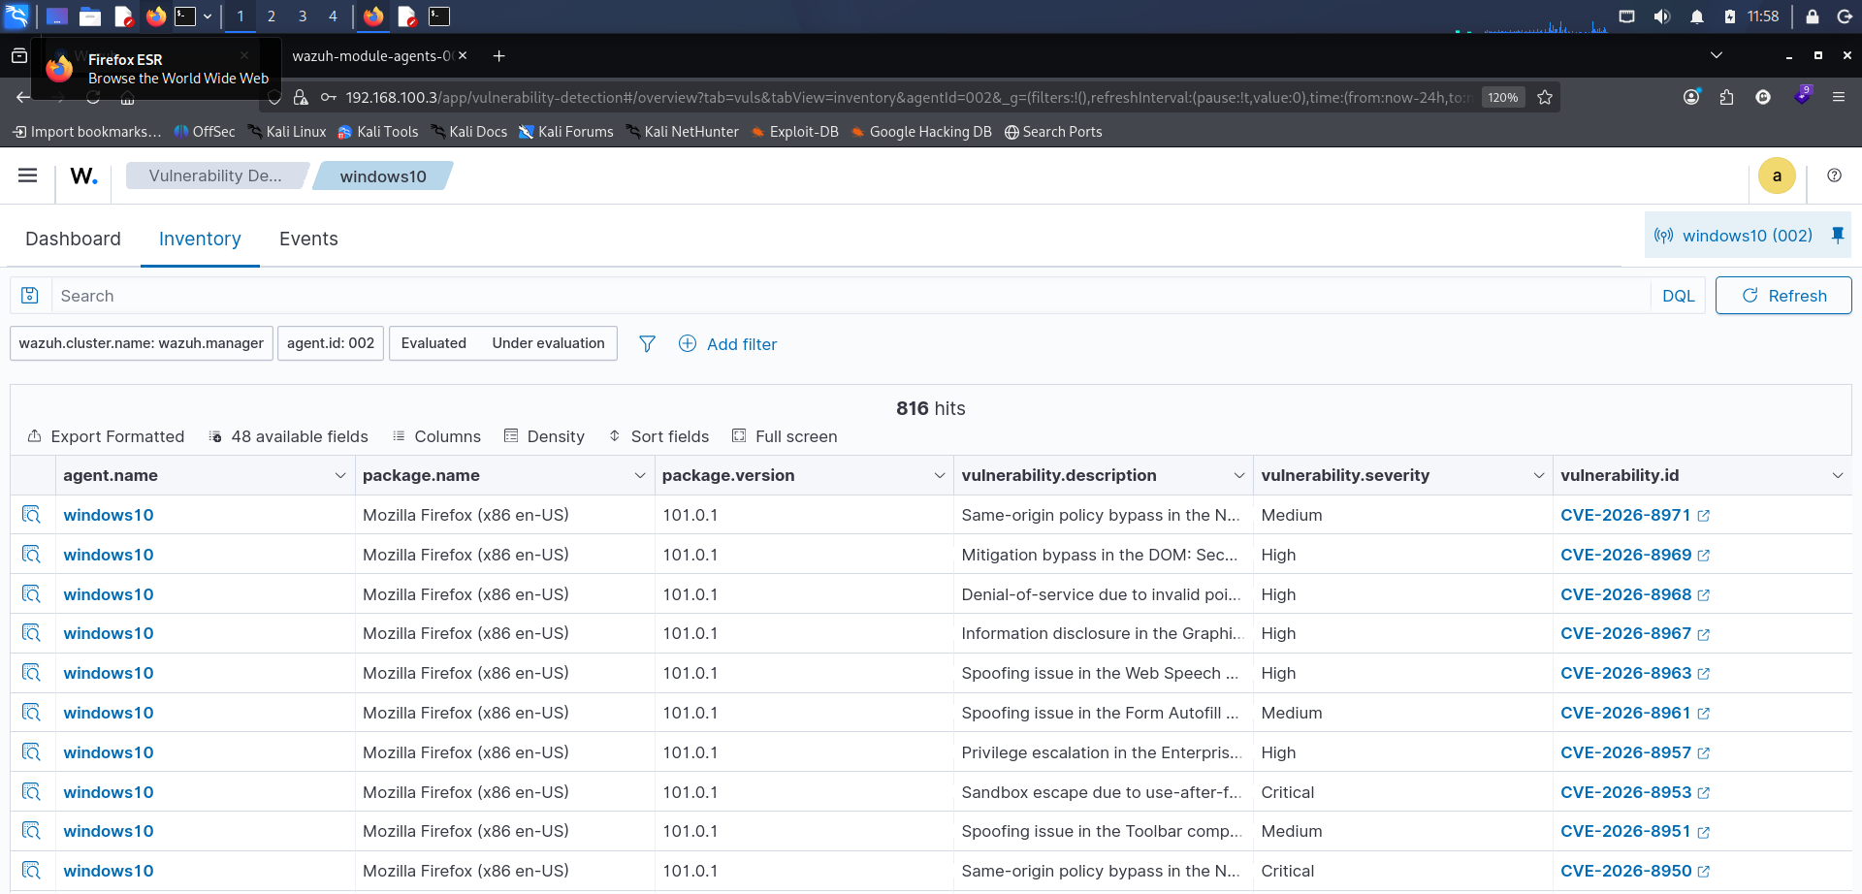The width and height of the screenshot is (1862, 894).
Task: Open the CVE-2026-8957 link
Action: [x=1625, y=752]
